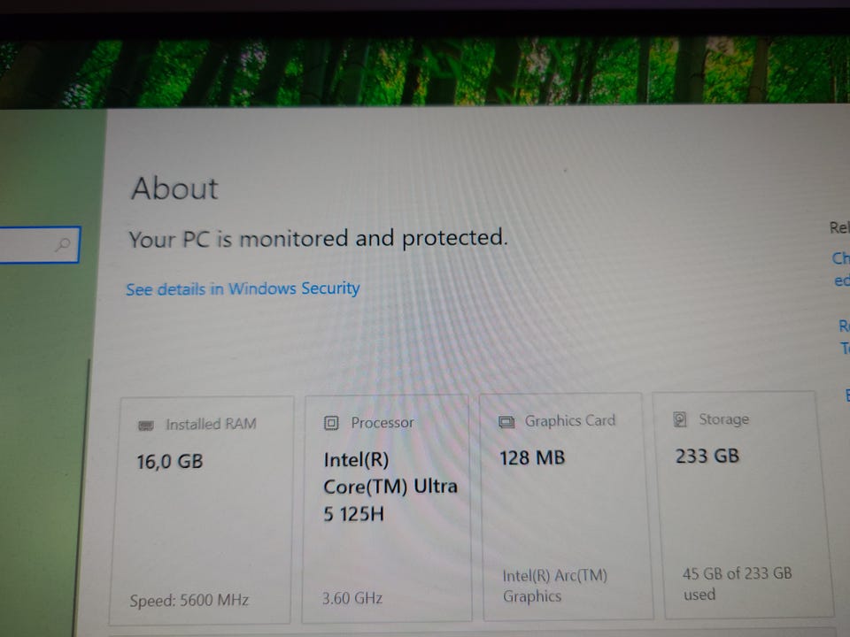Click the magnifier icon in the search box
The width and height of the screenshot is (850, 637).
click(62, 244)
